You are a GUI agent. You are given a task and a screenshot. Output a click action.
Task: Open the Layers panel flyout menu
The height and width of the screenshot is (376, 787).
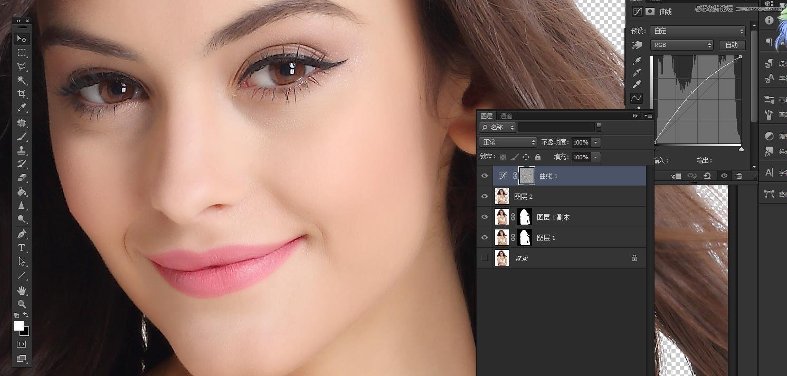click(649, 115)
